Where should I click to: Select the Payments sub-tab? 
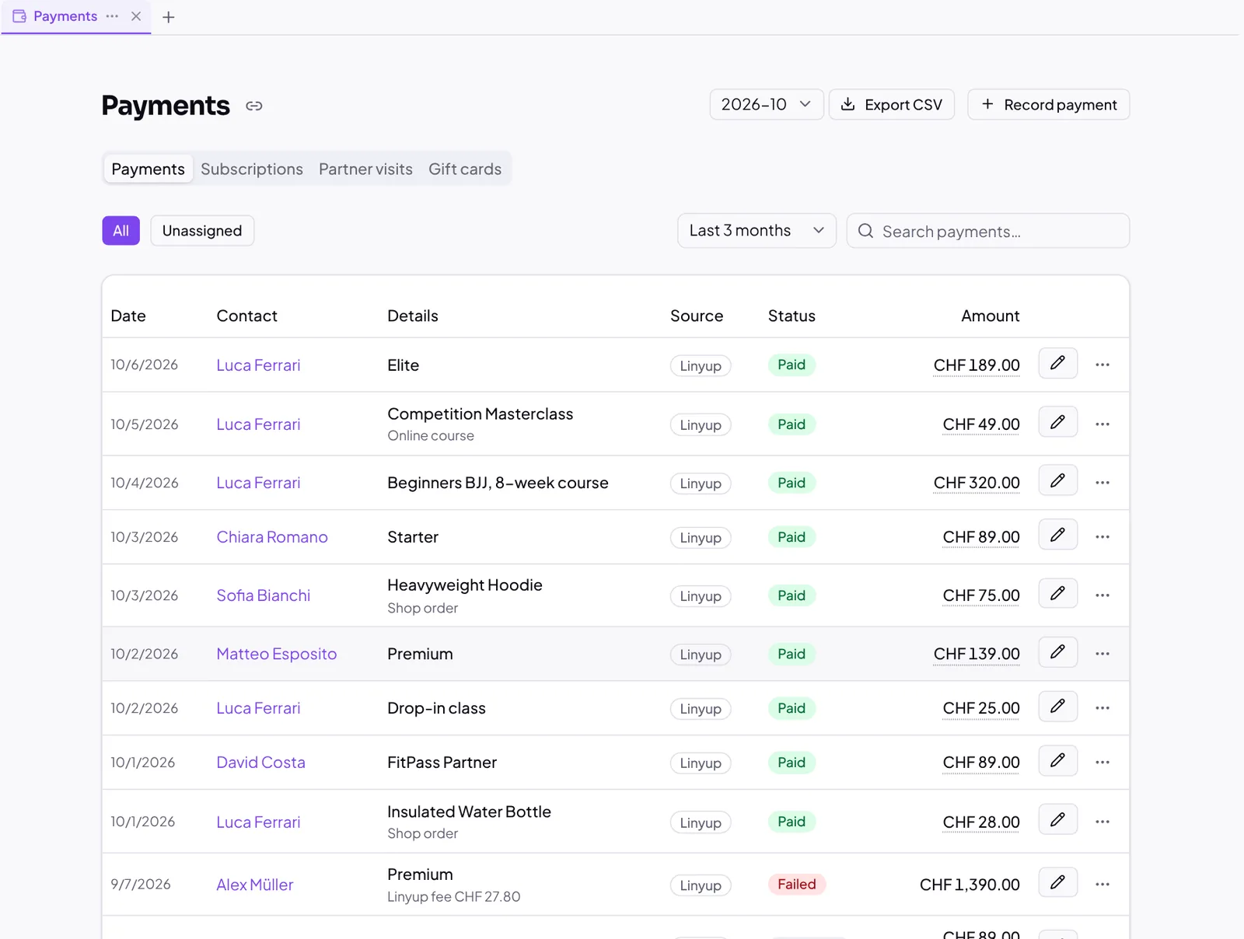[x=148, y=169]
